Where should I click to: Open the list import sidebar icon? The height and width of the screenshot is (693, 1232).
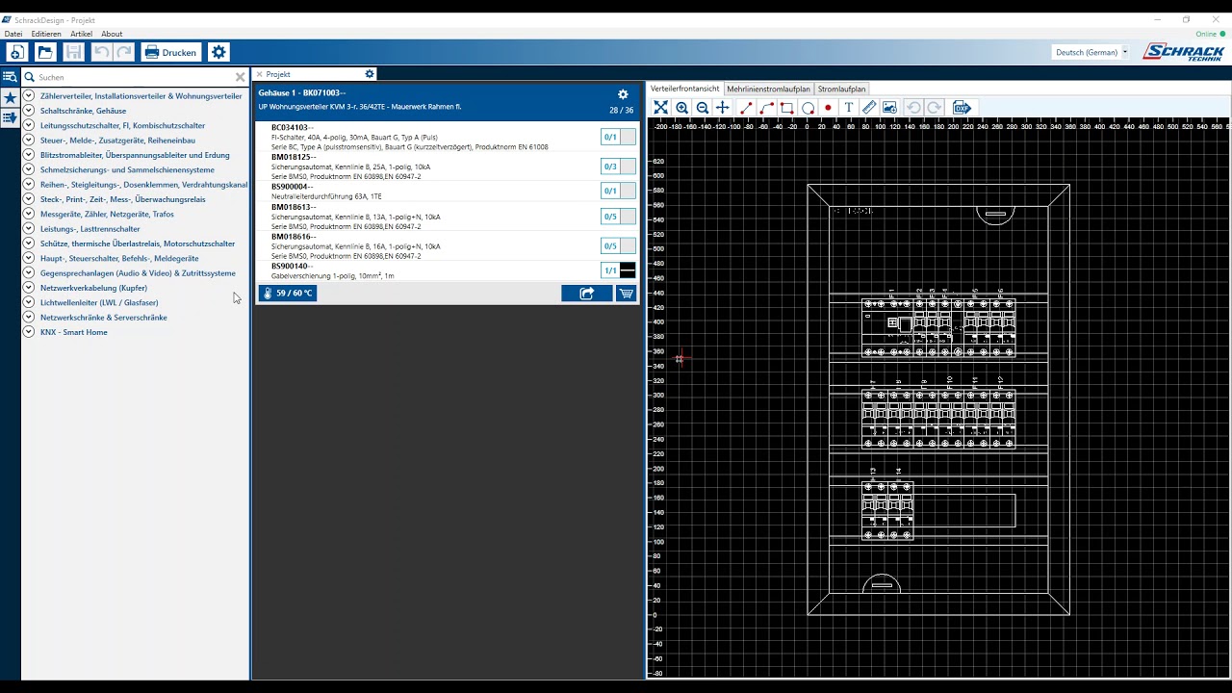click(10, 117)
